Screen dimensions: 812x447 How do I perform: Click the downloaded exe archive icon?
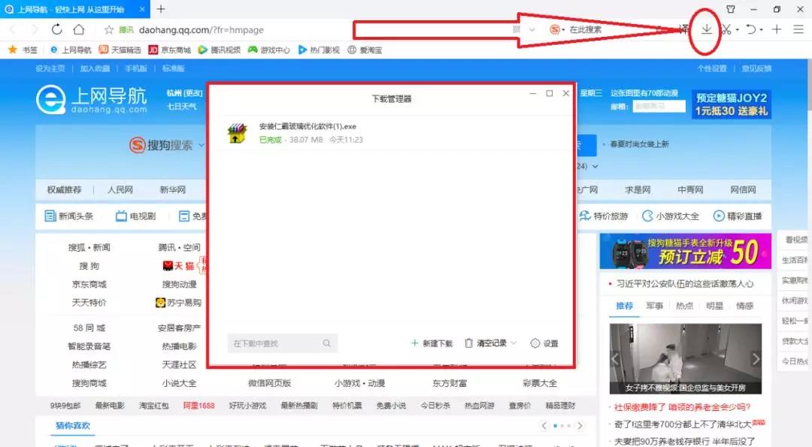click(x=237, y=133)
